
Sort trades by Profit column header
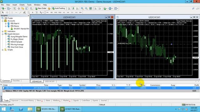click(x=197, y=85)
